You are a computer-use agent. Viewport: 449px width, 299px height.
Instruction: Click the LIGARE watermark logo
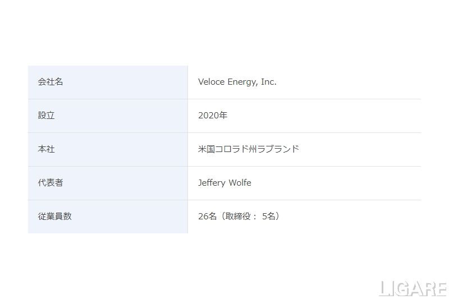pos(413,288)
